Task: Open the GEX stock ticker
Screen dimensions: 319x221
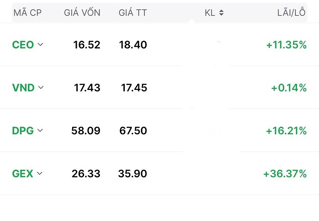Action: pos(22,173)
